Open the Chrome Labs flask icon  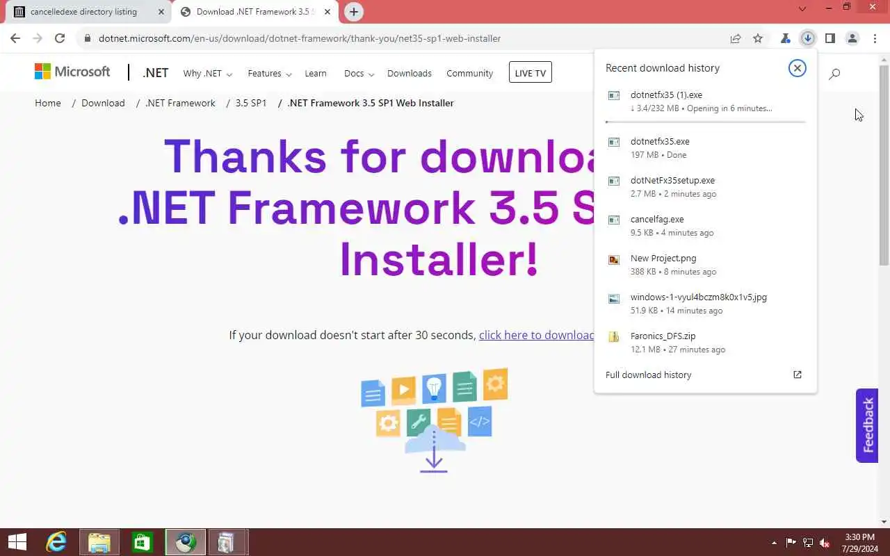coord(786,38)
